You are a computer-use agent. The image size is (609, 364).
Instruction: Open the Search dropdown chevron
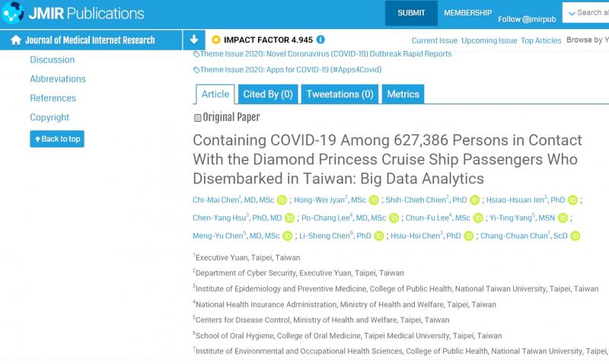[572, 14]
